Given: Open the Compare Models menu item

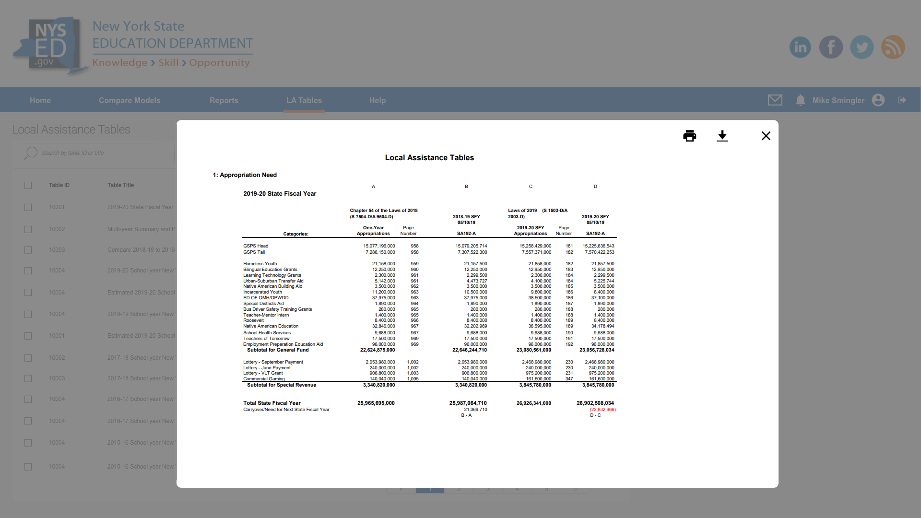Looking at the screenshot, I should (130, 101).
